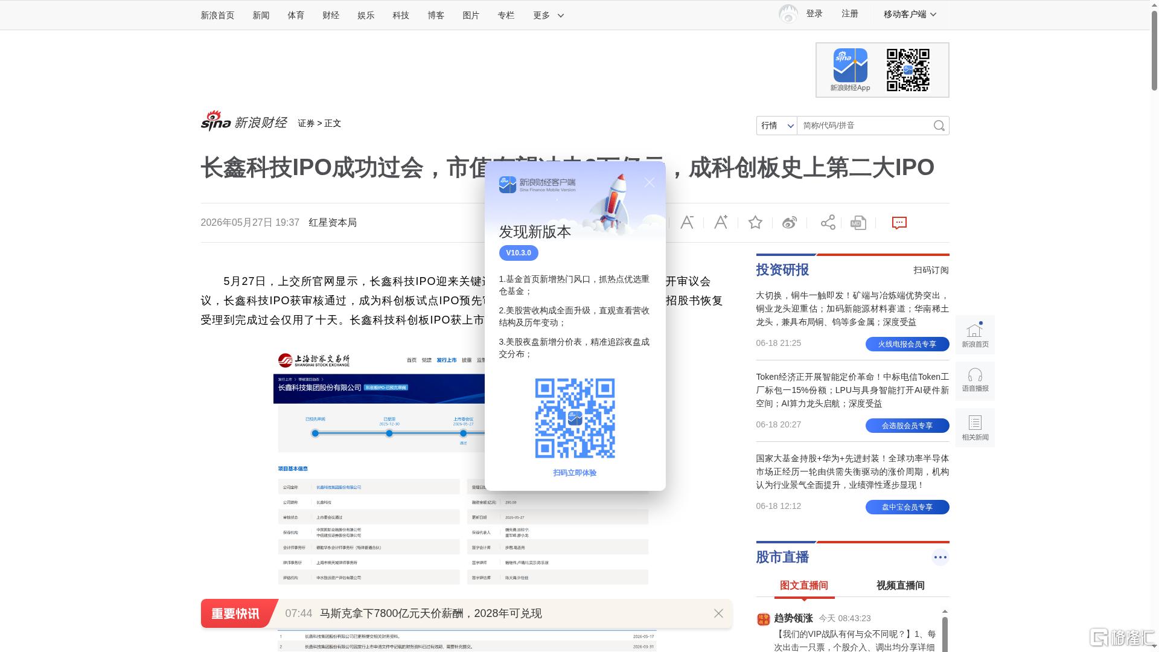Click QR code in top banner
The width and height of the screenshot is (1159, 652).
click(x=908, y=70)
